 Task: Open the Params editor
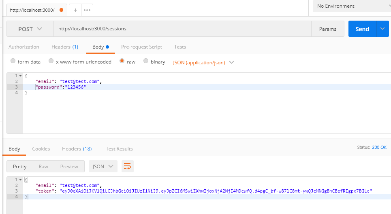click(328, 29)
